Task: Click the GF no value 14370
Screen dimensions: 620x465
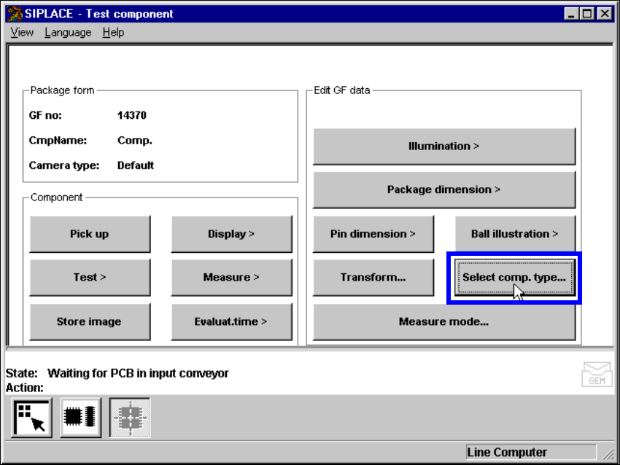Action: click(132, 115)
